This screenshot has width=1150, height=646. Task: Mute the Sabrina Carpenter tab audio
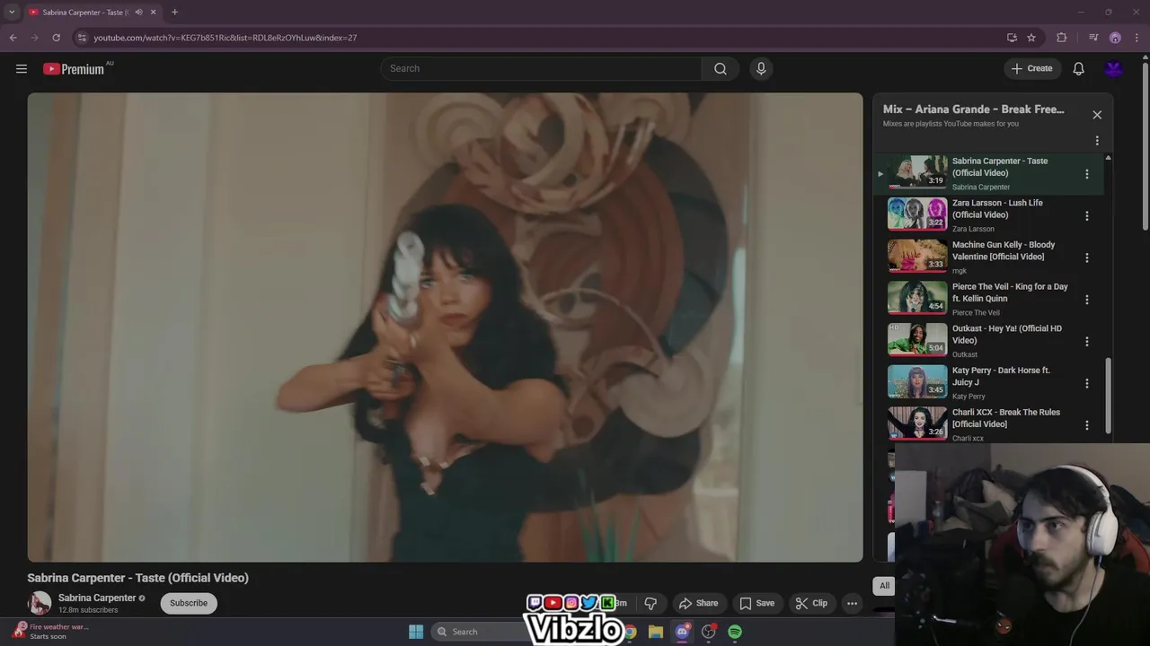(138, 13)
